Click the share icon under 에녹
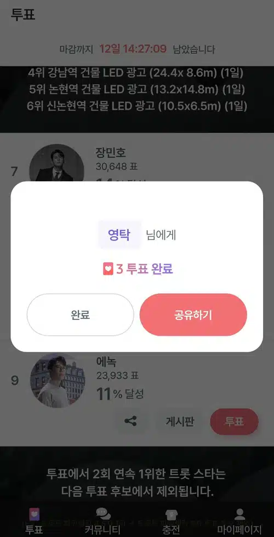The height and width of the screenshot is (537, 274). pos(130,421)
